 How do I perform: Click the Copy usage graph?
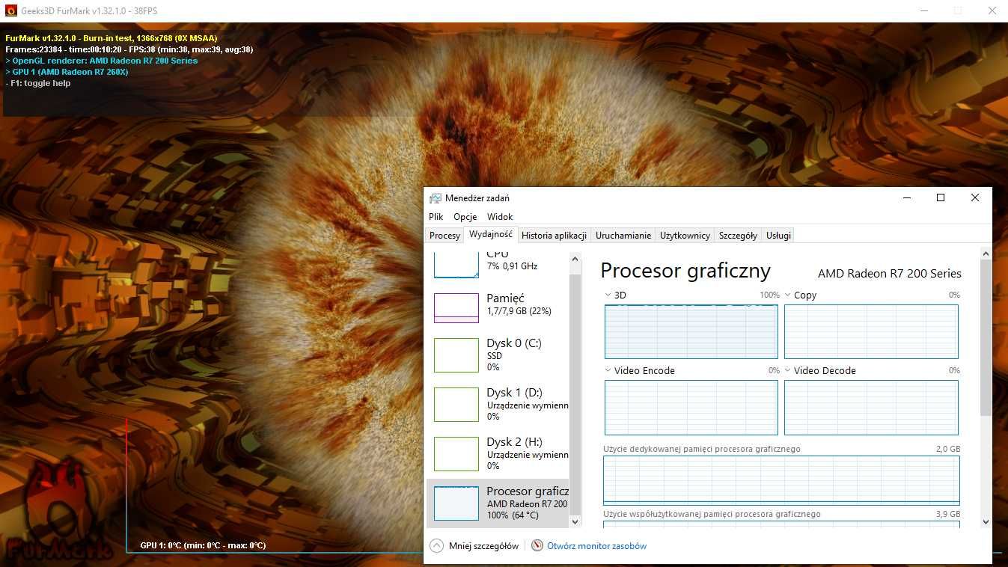point(871,331)
